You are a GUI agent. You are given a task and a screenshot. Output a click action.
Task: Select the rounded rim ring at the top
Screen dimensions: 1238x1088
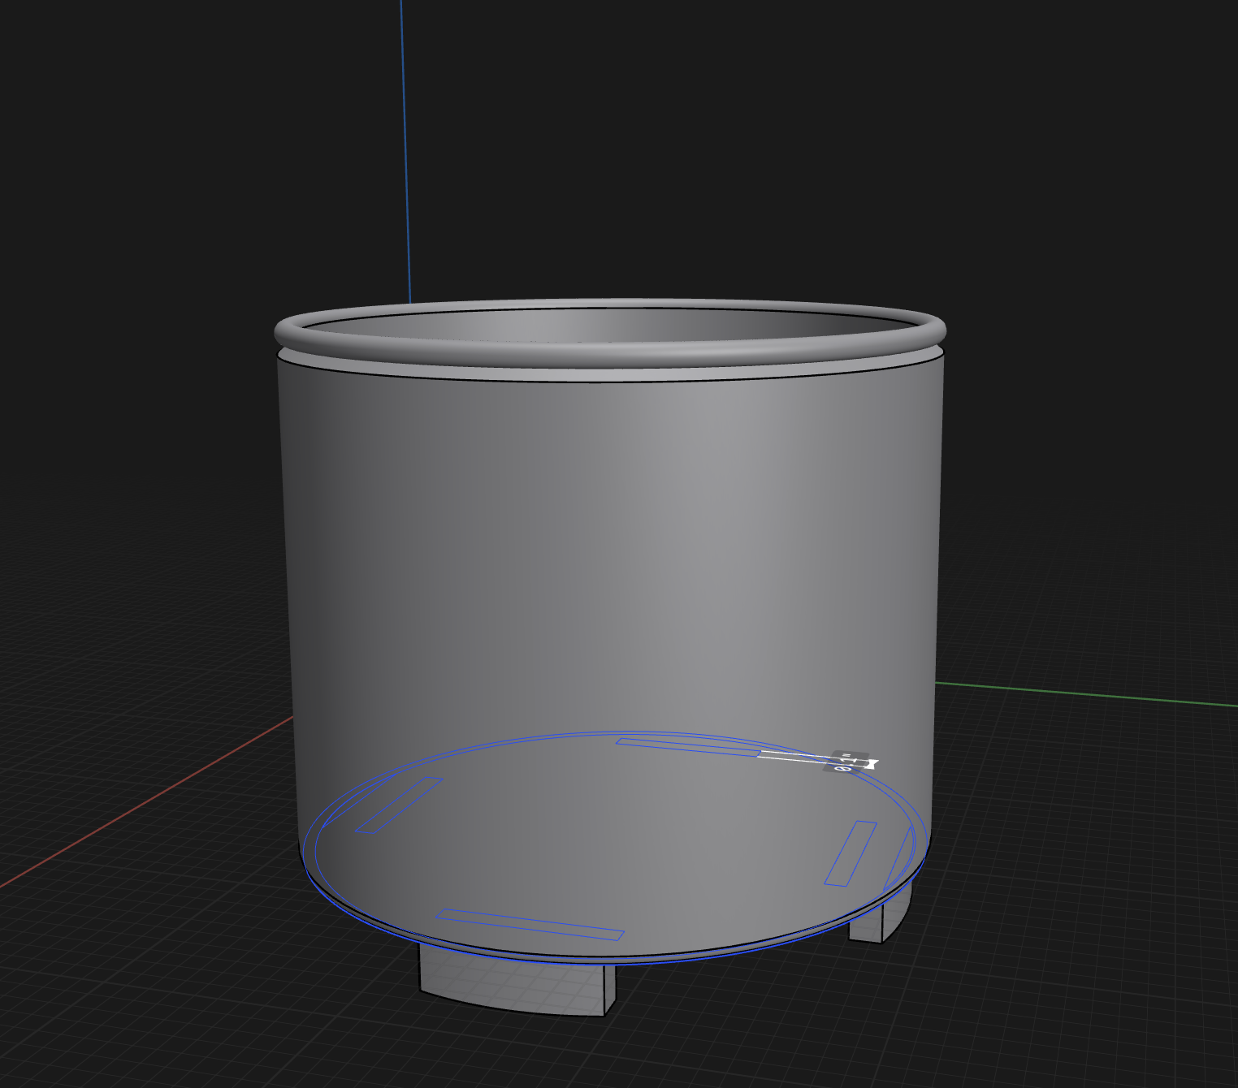coord(609,350)
